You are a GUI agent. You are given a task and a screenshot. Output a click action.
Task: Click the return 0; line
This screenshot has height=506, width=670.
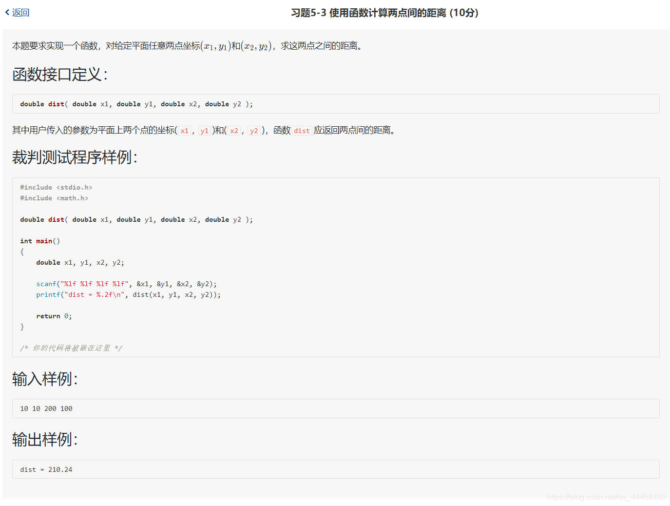click(x=54, y=316)
